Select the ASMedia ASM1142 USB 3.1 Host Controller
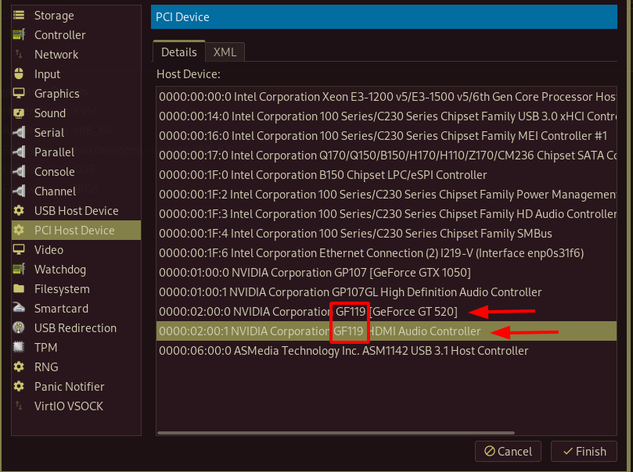This screenshot has width=633, height=472. point(387,351)
